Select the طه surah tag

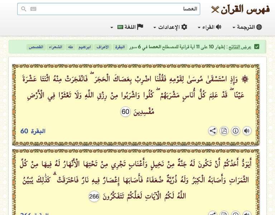pos(71,47)
